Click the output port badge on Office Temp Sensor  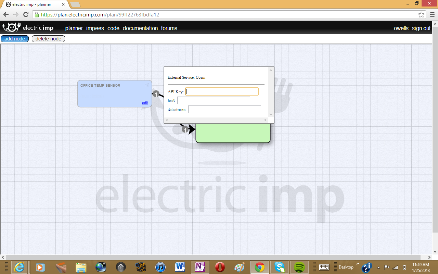click(x=156, y=94)
